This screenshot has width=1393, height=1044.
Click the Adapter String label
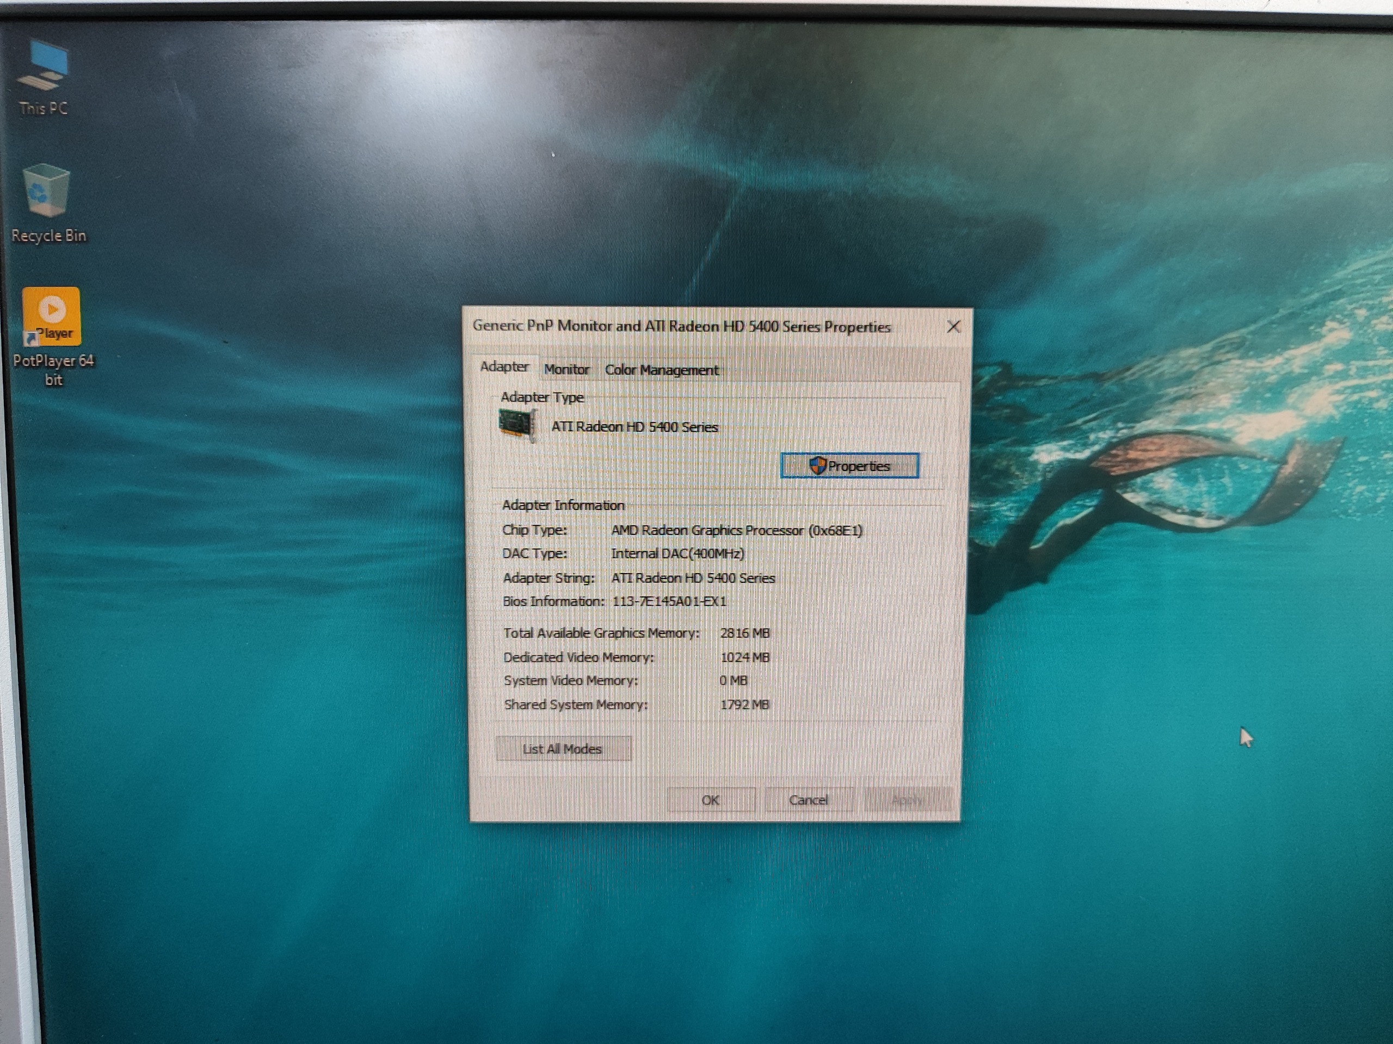(548, 577)
